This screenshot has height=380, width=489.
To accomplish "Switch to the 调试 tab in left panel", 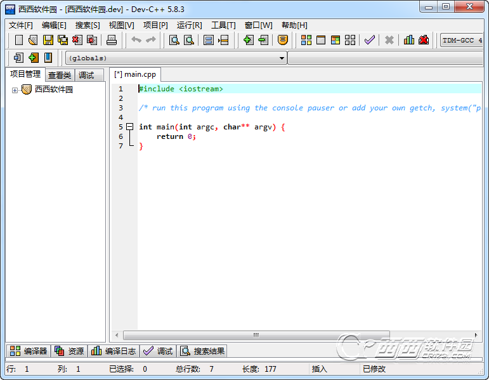I will tap(89, 75).
